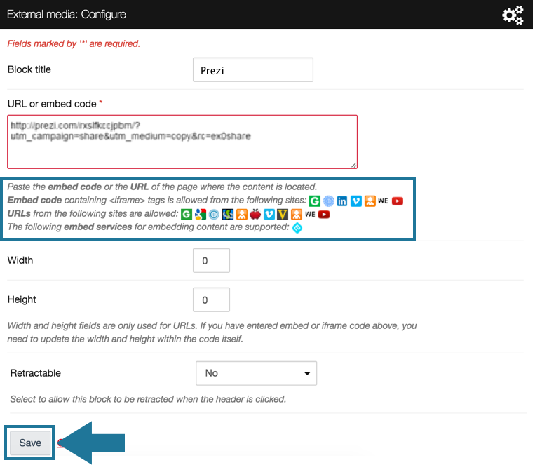Grab the textarea resize handle corner
This screenshot has width=535, height=465.
tap(353, 165)
